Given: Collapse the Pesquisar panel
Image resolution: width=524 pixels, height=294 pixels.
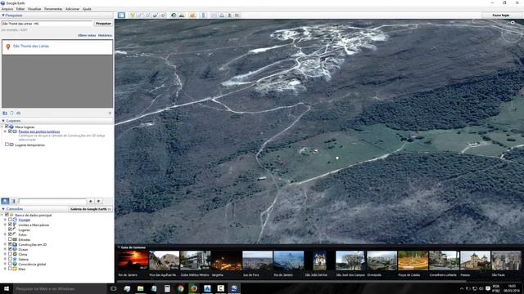Looking at the screenshot, I should click(x=3, y=16).
